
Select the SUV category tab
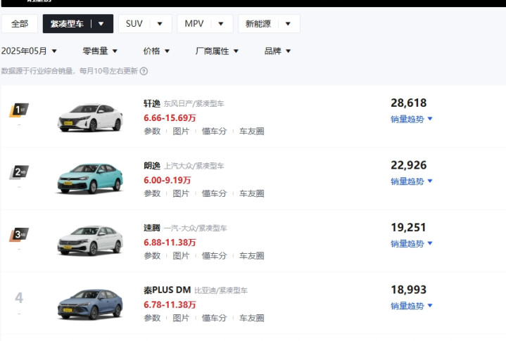[x=134, y=23]
